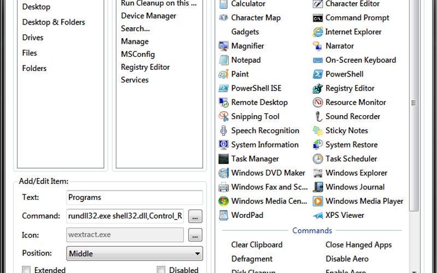
Task: Select the Task Scheduler icon
Action: [x=318, y=159]
